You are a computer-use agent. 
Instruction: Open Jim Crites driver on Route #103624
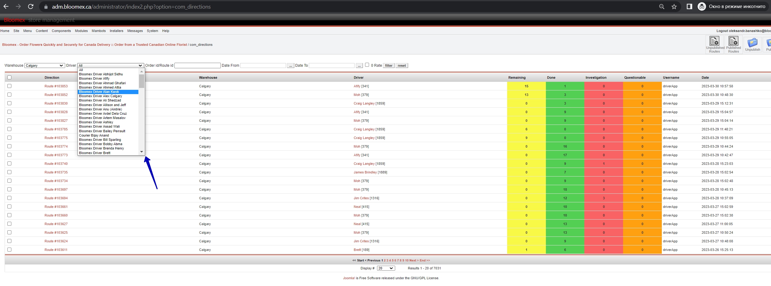pos(361,241)
